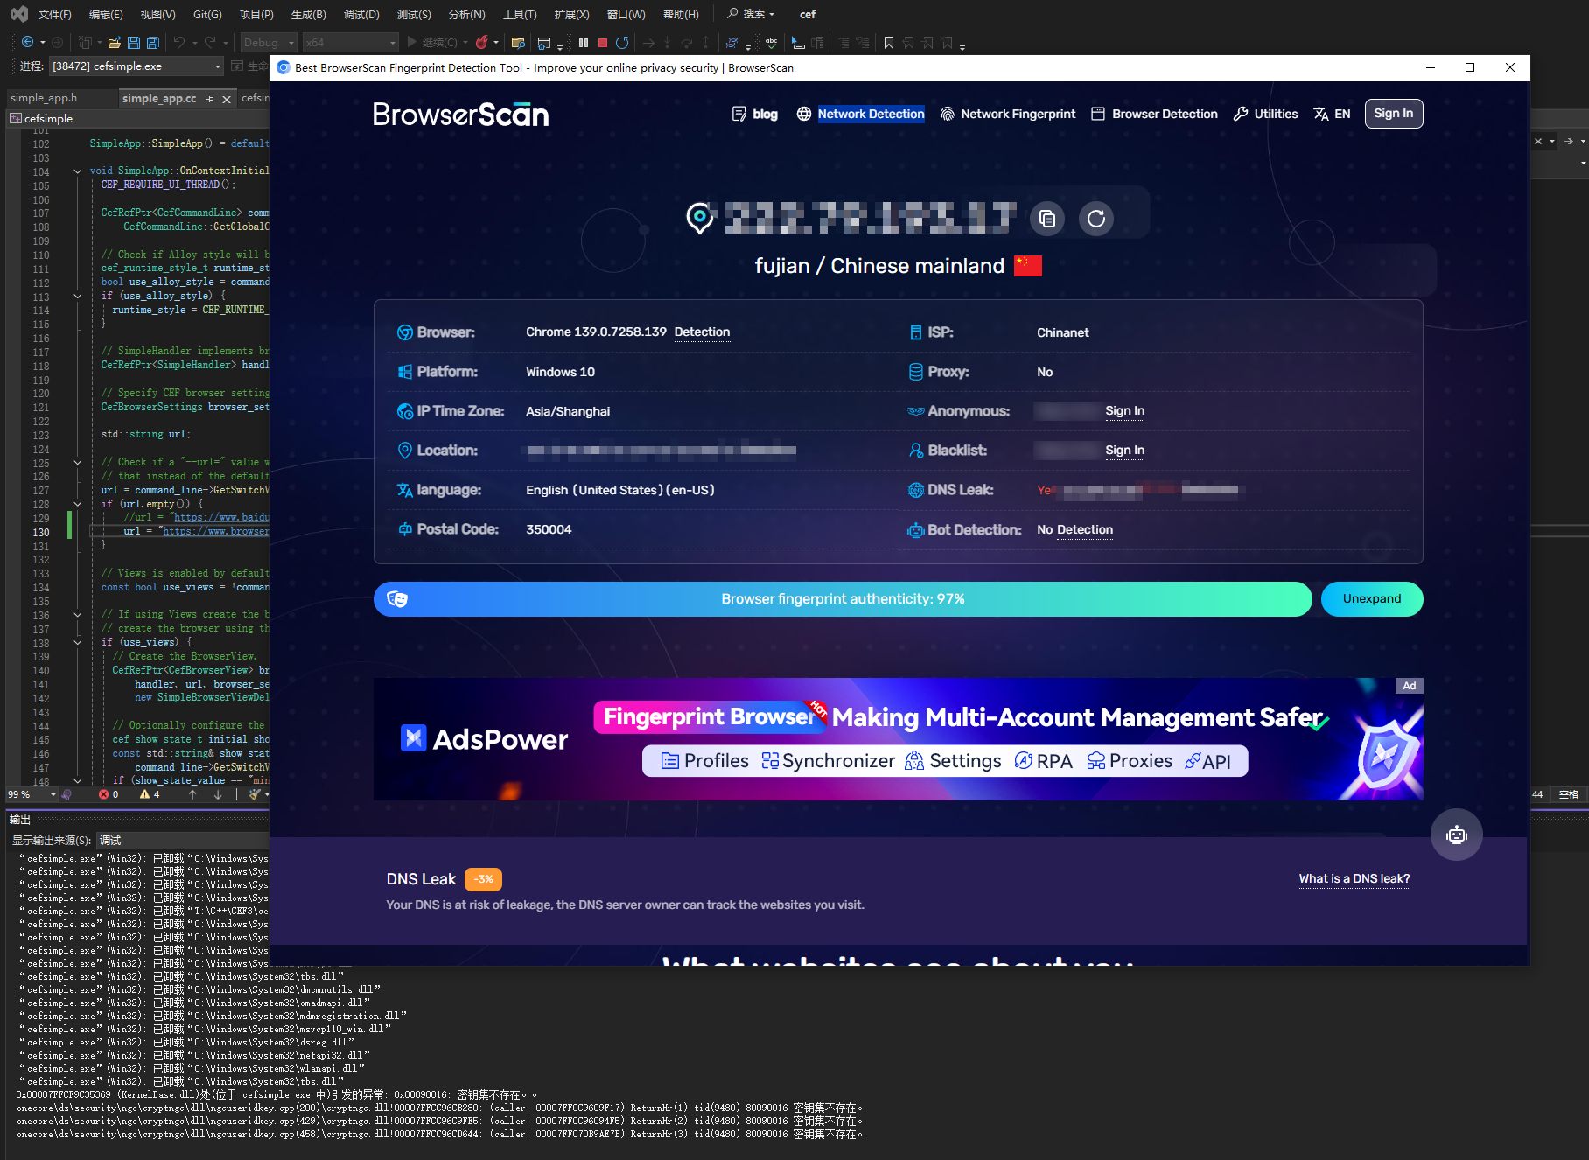The image size is (1589, 1160).
Task: Open the blog link in BrowserScan nav
Action: pos(754,114)
